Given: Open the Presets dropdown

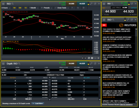Looking at the screenshot, I should (47, 8).
